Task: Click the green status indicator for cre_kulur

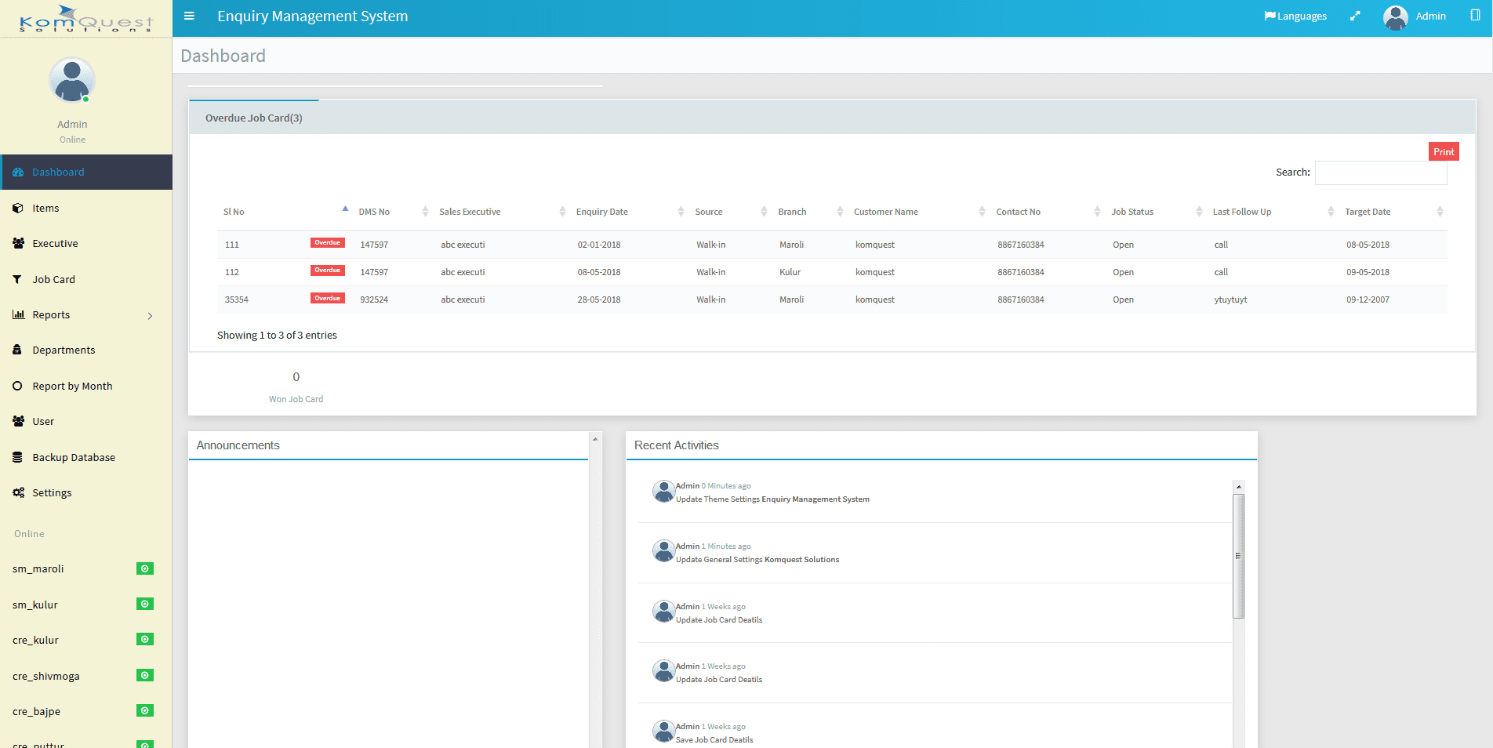Action: [x=145, y=639]
